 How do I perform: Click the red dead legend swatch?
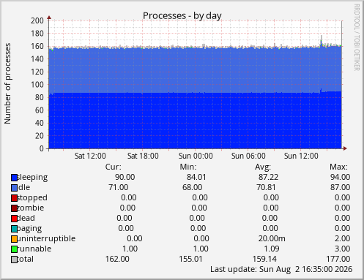click(14, 219)
